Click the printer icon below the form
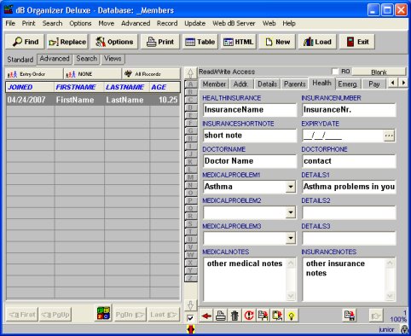 point(221,316)
